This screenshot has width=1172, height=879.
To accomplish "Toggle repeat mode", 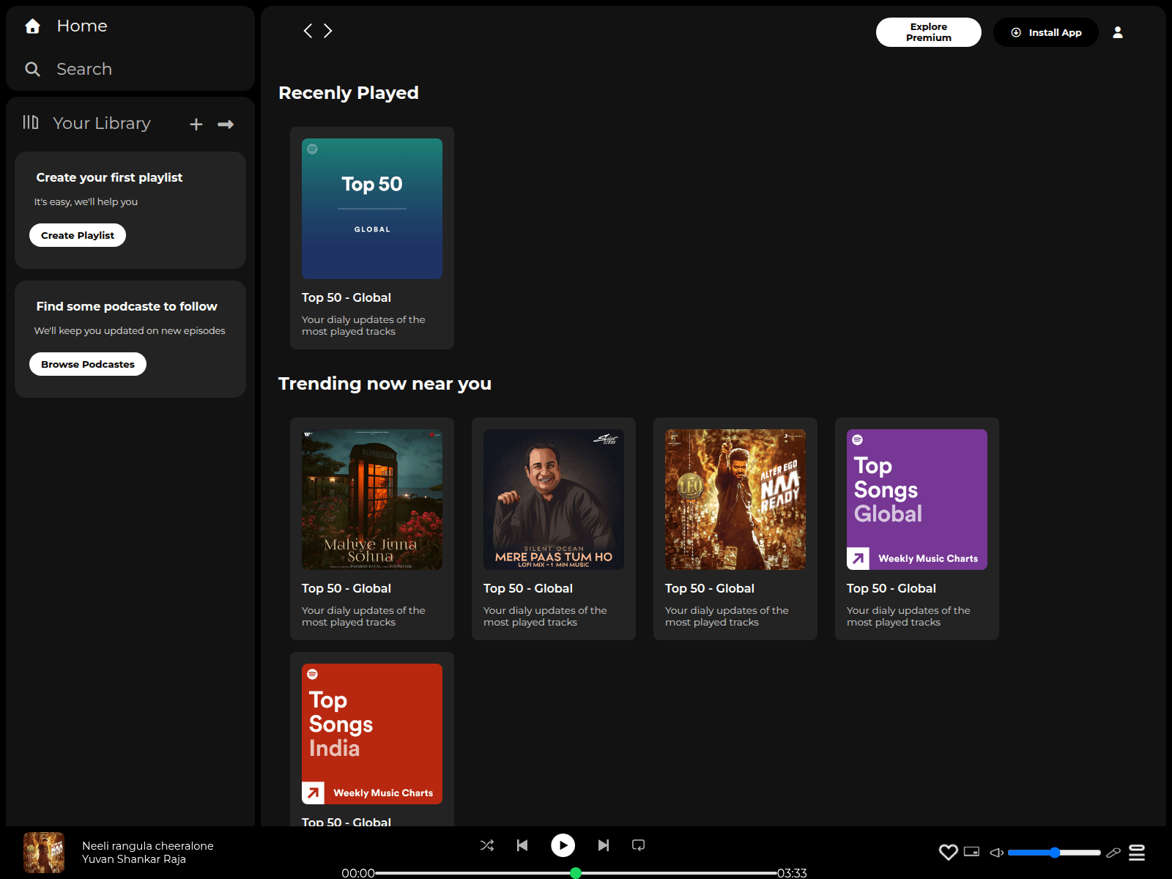I will point(639,845).
